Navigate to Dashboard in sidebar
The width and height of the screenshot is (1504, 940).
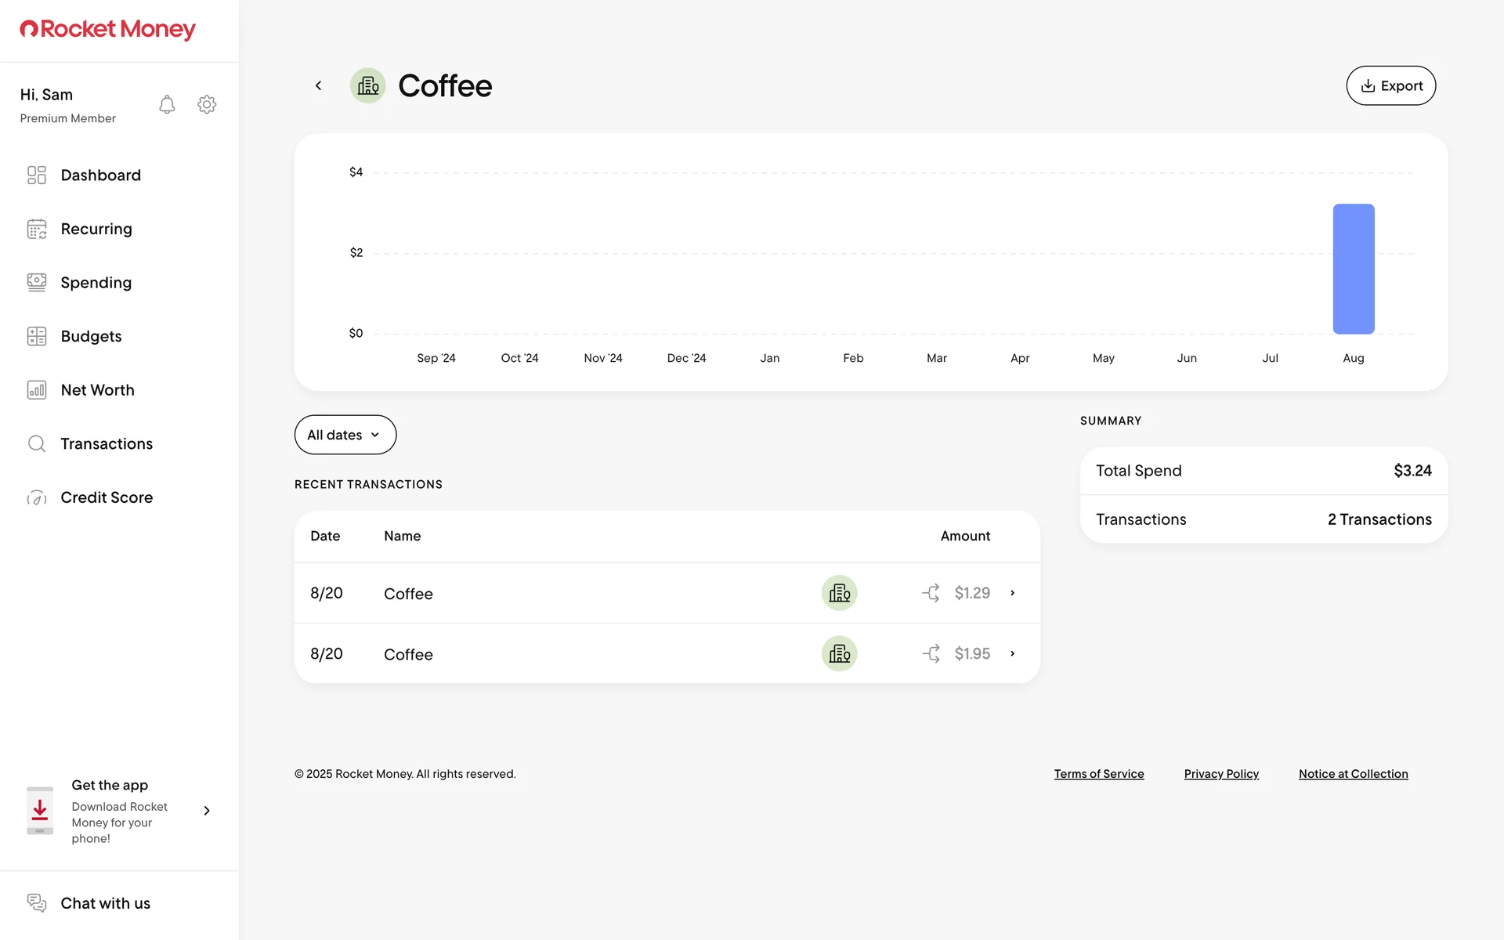click(100, 175)
